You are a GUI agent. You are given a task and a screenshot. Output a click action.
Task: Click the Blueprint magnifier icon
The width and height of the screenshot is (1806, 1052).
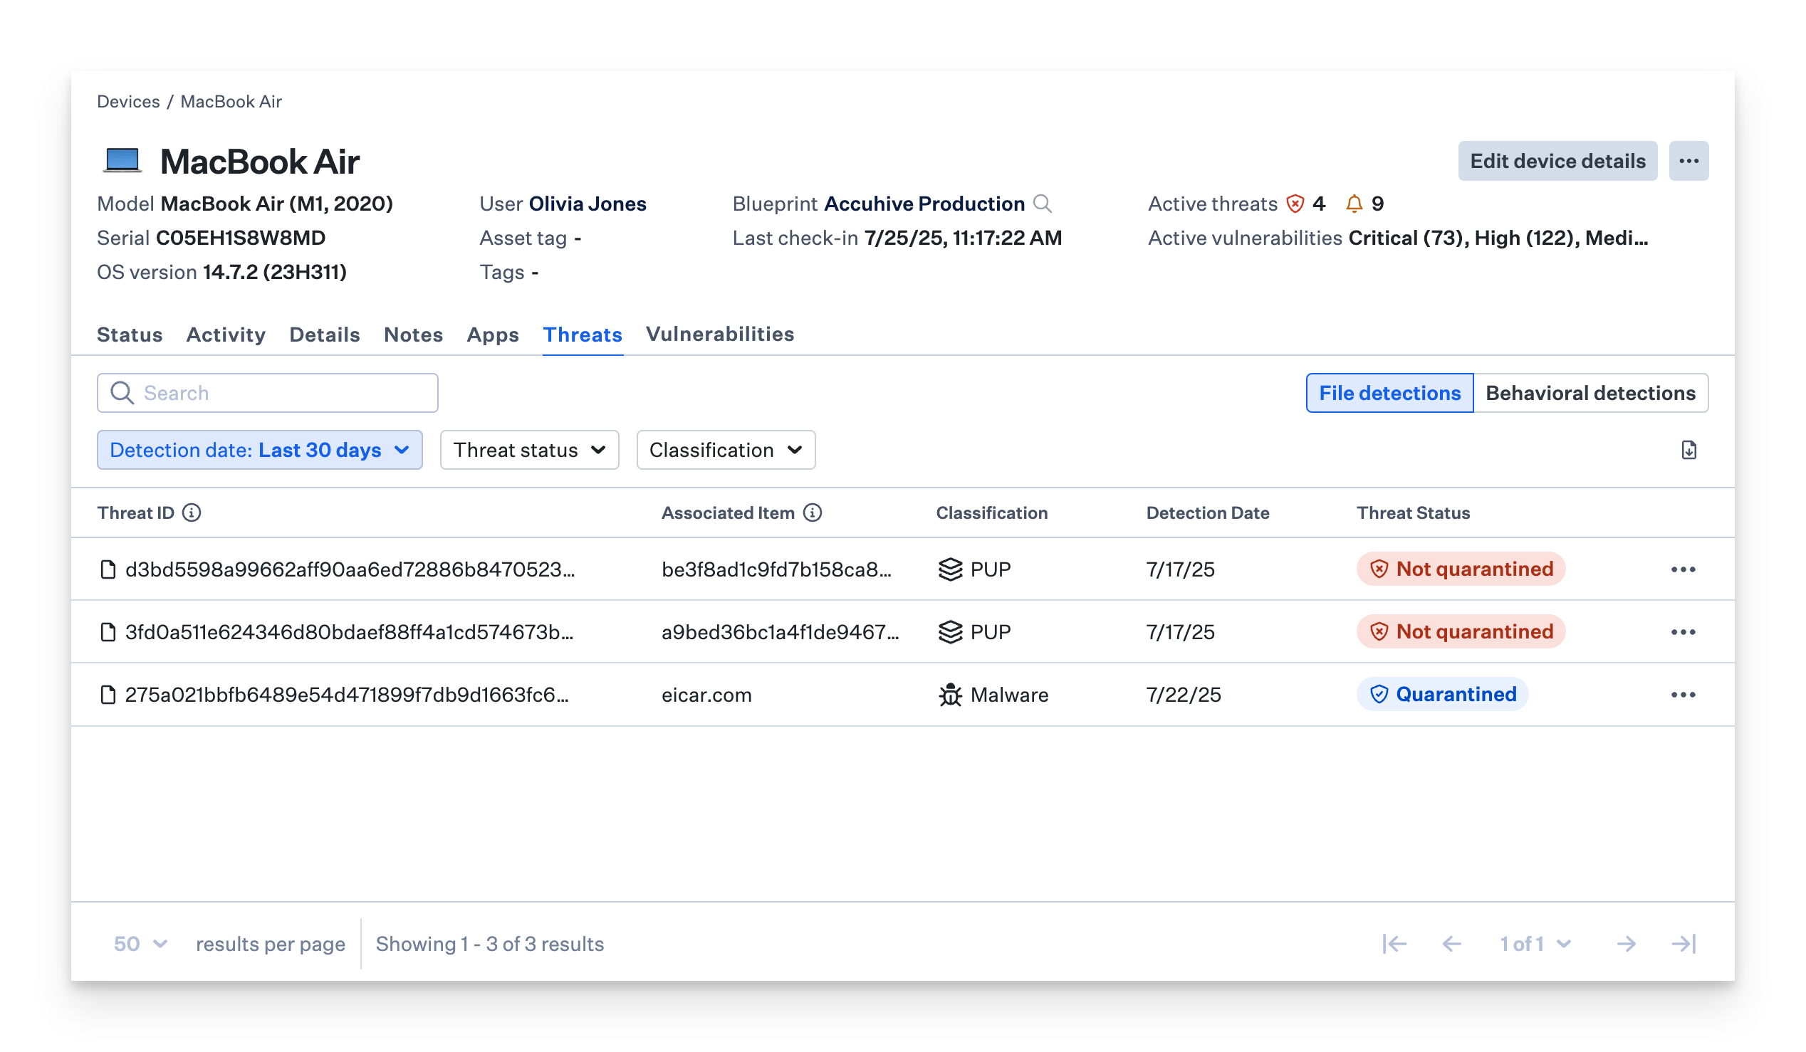click(x=1043, y=204)
